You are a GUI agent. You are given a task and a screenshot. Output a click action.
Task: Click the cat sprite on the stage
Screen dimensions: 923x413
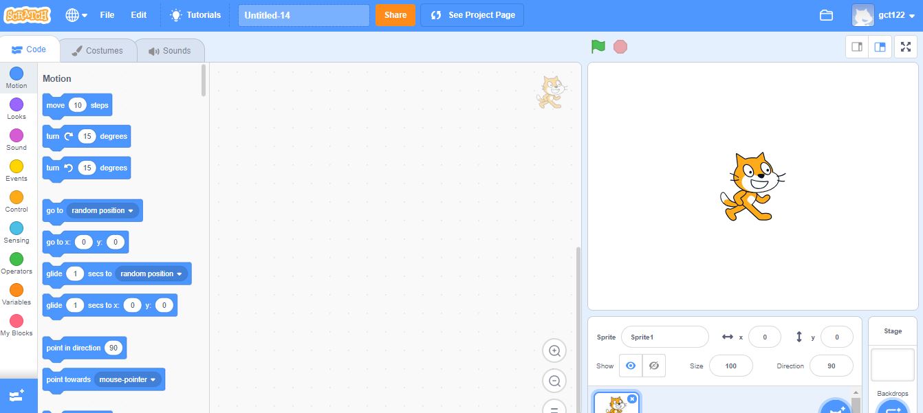point(752,187)
